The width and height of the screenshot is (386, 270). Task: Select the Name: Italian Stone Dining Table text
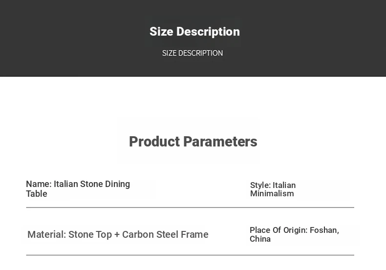pos(78,189)
